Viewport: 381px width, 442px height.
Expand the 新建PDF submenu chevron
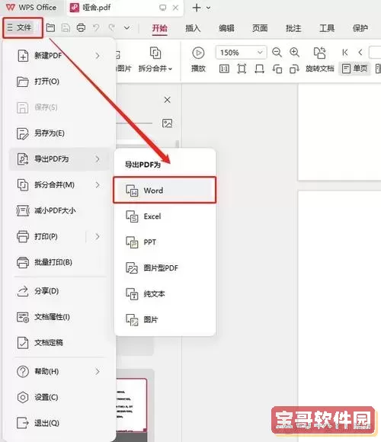(x=98, y=56)
